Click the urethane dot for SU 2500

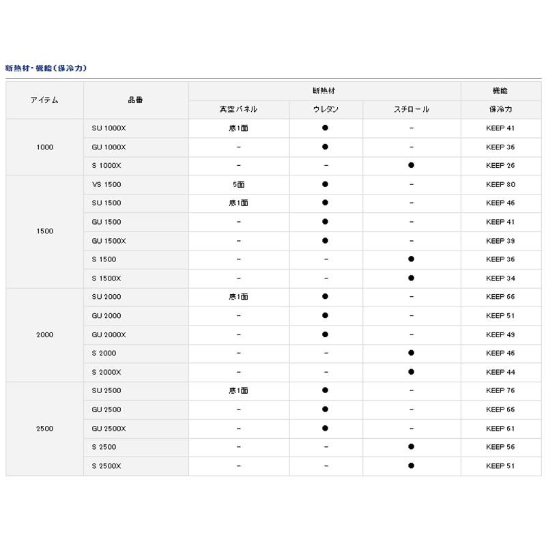click(x=326, y=390)
